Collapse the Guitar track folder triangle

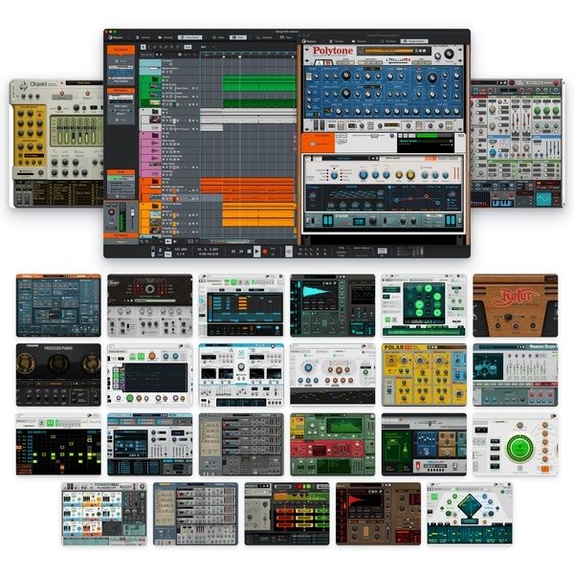pos(143,180)
